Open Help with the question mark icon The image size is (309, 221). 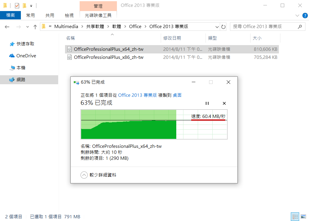[x=305, y=16]
